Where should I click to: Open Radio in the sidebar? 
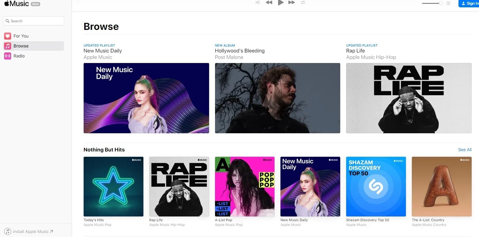pyautogui.click(x=33, y=56)
